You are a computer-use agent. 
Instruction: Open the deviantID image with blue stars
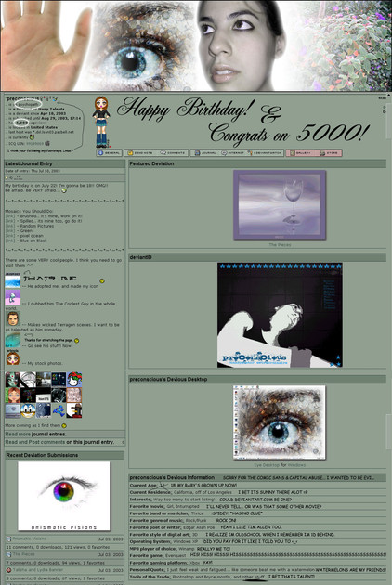click(280, 316)
